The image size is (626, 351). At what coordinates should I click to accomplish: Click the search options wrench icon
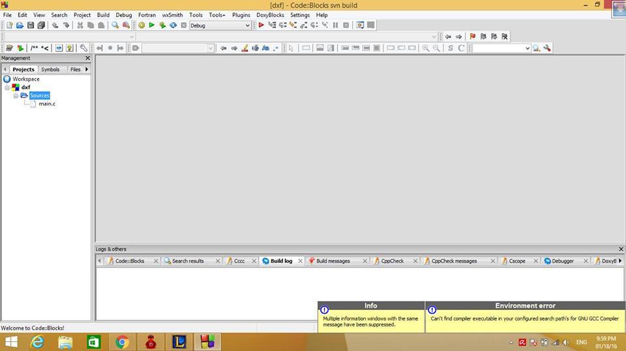pyautogui.click(x=547, y=48)
